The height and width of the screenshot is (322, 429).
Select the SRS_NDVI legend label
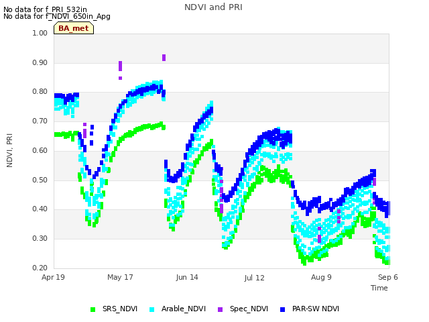[x=120, y=309]
